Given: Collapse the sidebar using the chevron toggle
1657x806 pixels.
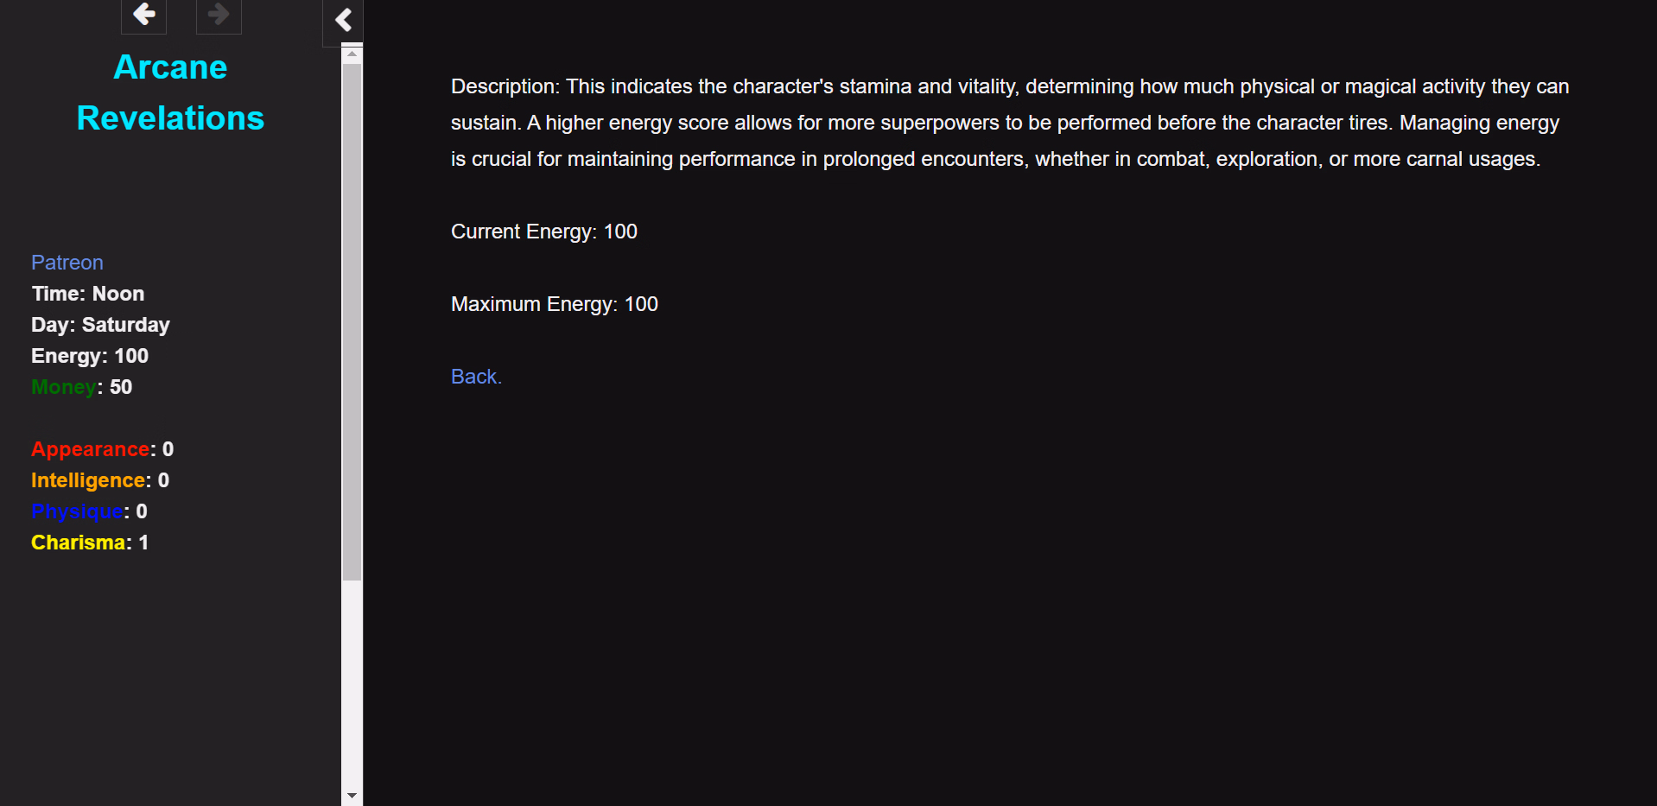Looking at the screenshot, I should tap(343, 20).
